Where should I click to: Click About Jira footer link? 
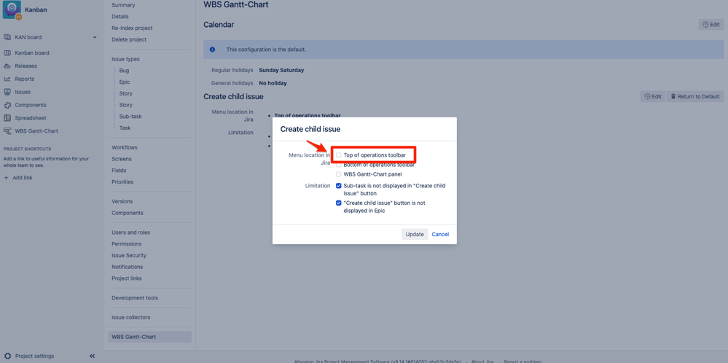pyautogui.click(x=483, y=362)
